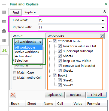Open the Column List pane icon
This screenshot has width=109, height=111.
[x=4, y=40]
